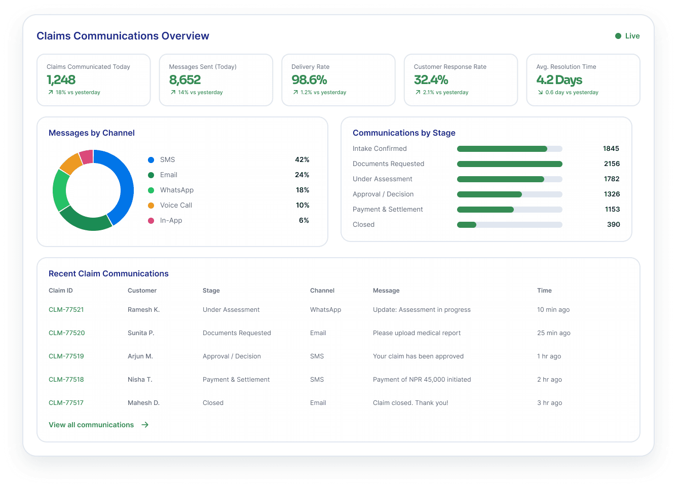Screen dimensions: 677x487
Task: Open claim CLM-77521
Action: (x=66, y=310)
